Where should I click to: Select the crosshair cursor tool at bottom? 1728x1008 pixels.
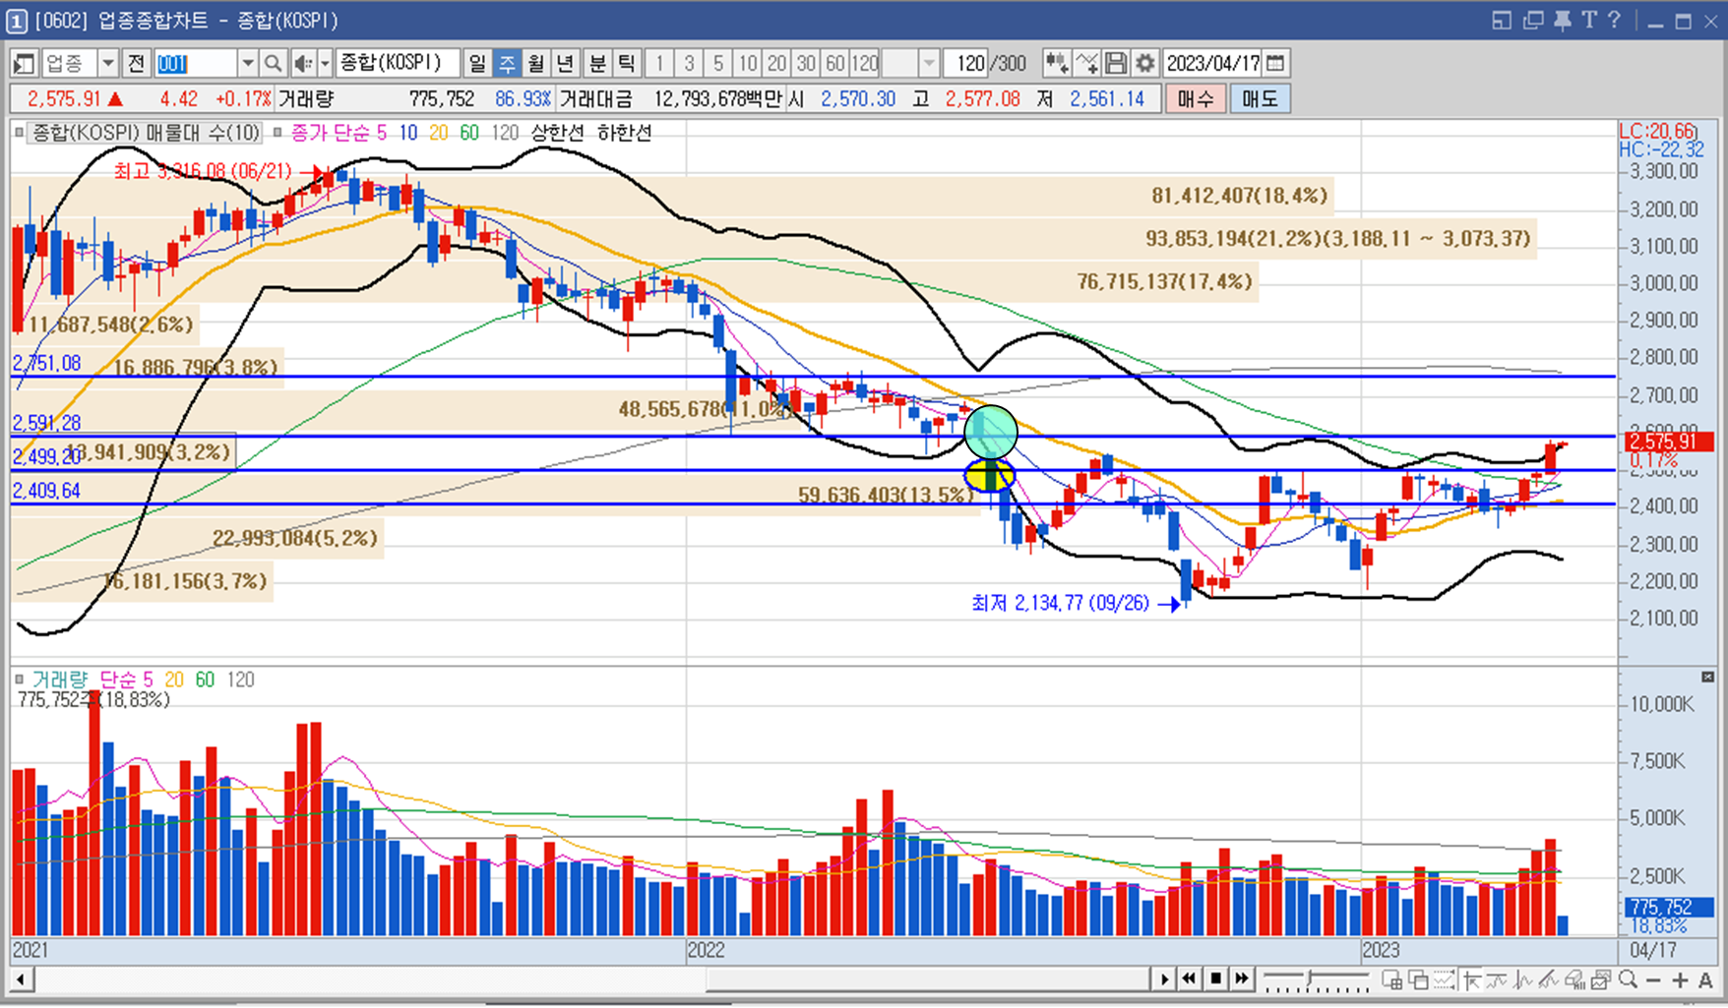pyautogui.click(x=1471, y=979)
